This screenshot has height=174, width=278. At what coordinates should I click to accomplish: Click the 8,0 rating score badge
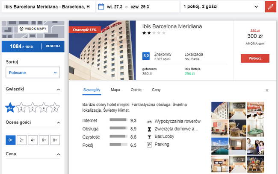(x=146, y=56)
